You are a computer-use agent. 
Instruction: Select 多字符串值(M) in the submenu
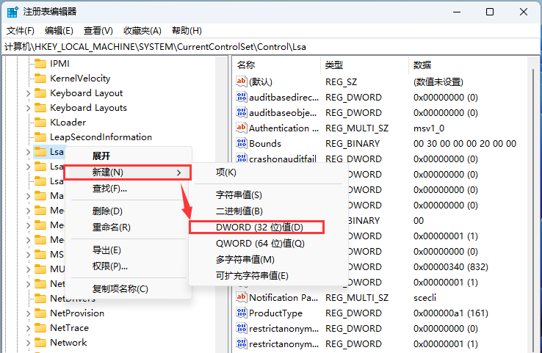pos(268,259)
